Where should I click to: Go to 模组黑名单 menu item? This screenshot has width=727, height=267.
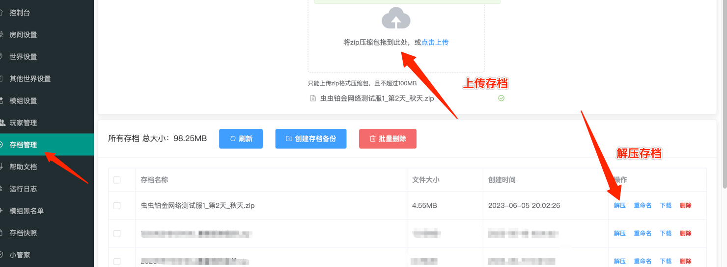(x=27, y=211)
